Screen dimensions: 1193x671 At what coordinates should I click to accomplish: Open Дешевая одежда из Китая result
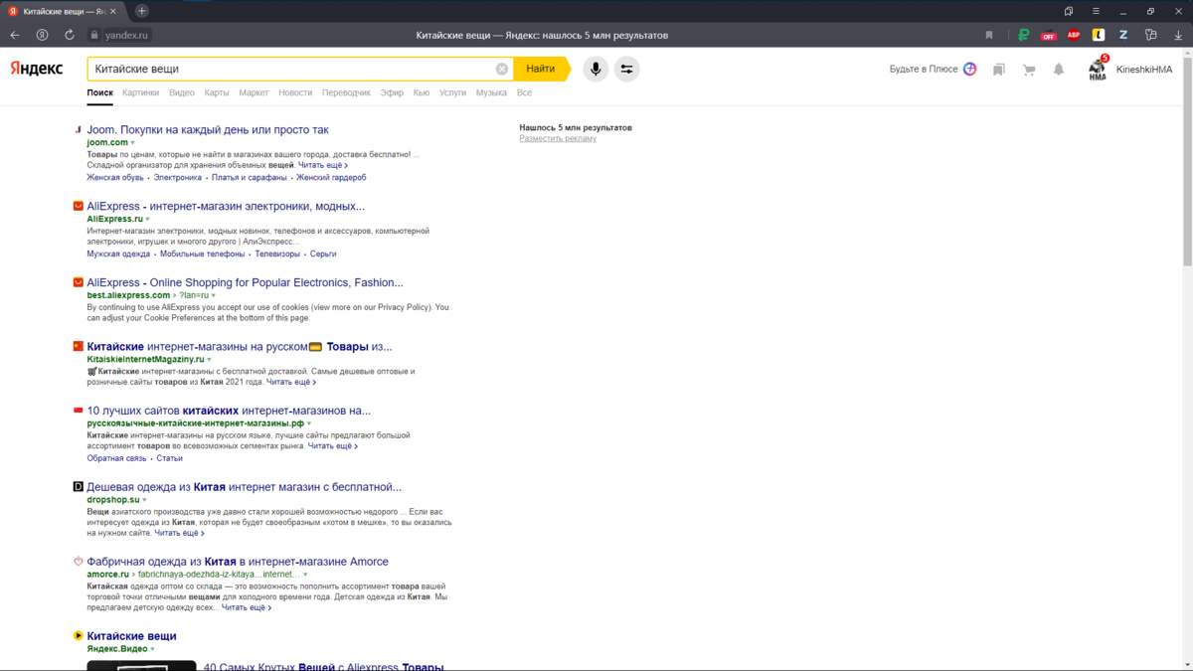pyautogui.click(x=244, y=487)
